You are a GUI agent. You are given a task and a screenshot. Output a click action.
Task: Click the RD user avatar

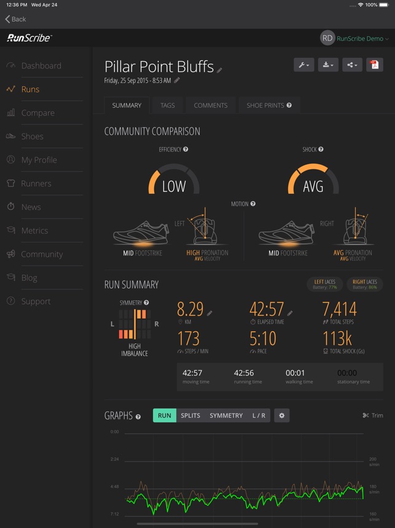pos(327,38)
